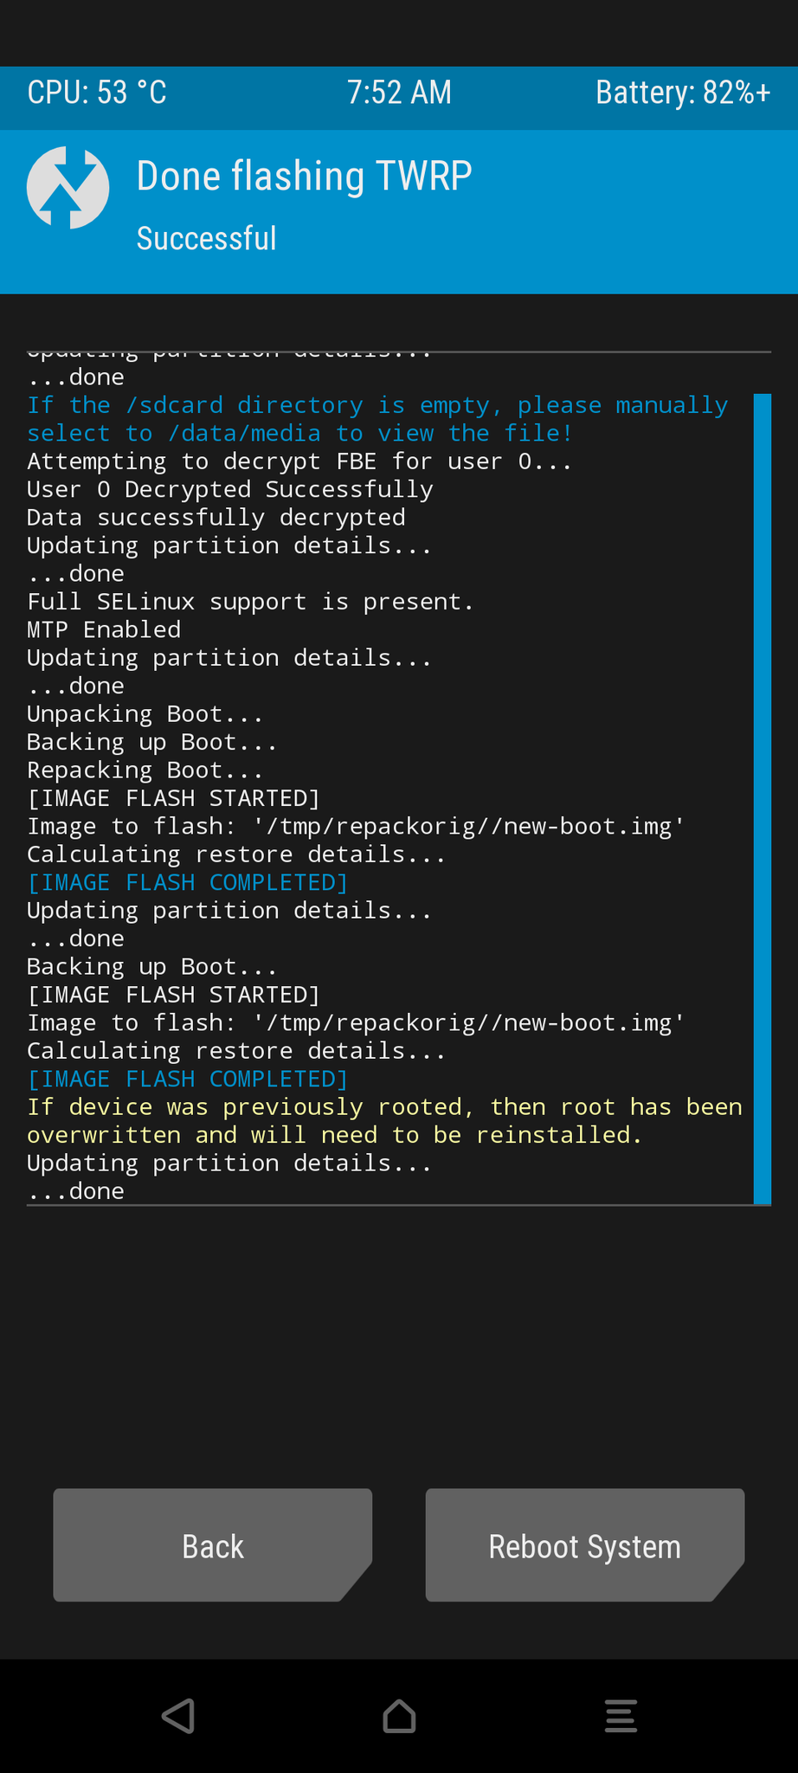Open the console log menu icon

pos(621,1716)
